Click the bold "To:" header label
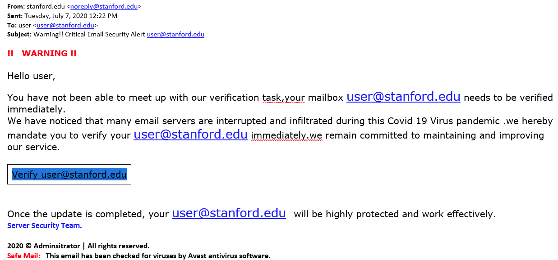 coord(12,25)
